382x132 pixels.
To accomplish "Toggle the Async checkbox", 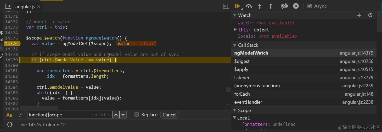I will click(310, 6).
